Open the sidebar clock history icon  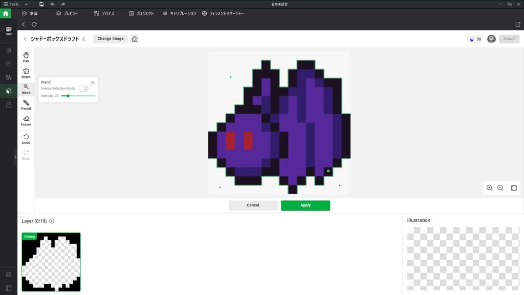(x=9, y=64)
